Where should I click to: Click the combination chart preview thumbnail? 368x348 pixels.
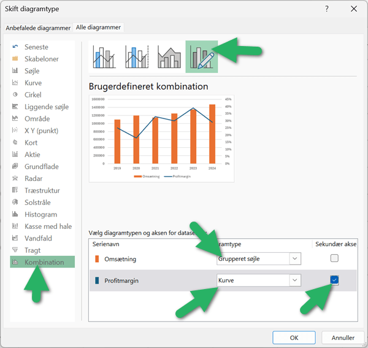pyautogui.click(x=162, y=138)
